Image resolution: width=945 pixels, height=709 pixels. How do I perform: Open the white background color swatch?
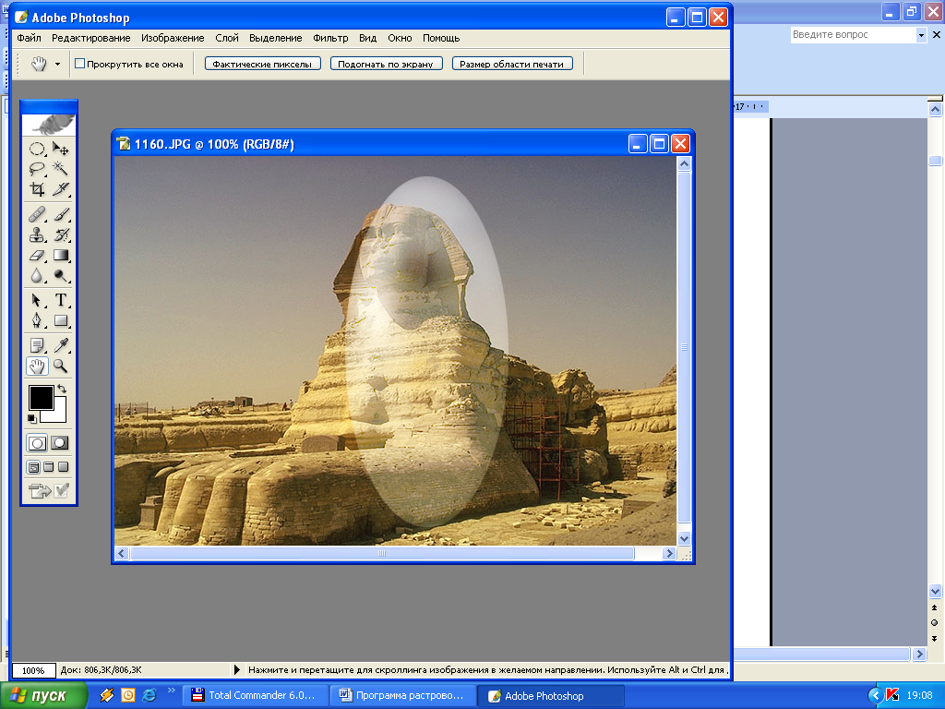click(59, 415)
